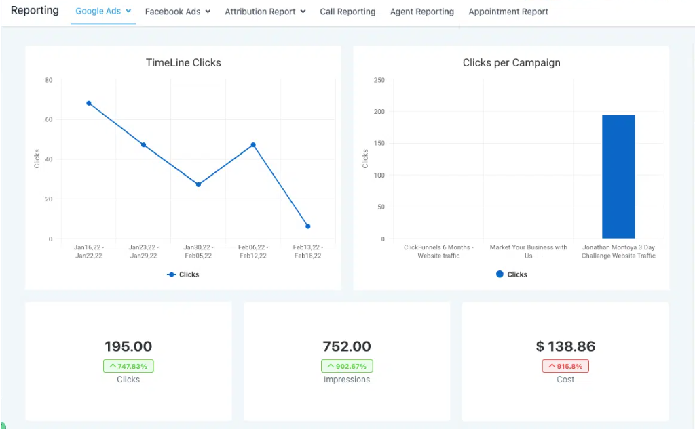
Task: Click the 747.83% clicks change badge
Action: (128, 366)
